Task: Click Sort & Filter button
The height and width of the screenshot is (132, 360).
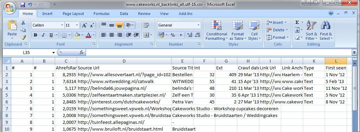Action: 311,31
